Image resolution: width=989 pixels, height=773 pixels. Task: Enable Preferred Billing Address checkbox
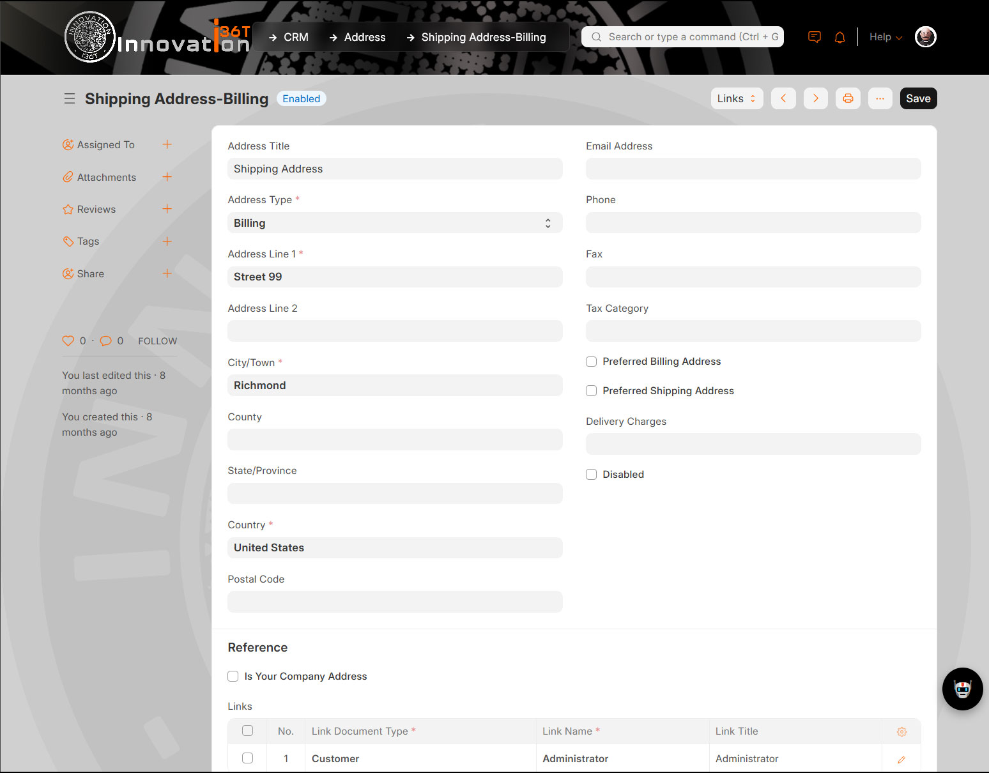[592, 362]
